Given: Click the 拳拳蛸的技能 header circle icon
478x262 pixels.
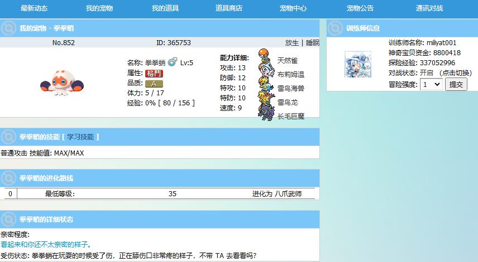Looking at the screenshot, I should pos(8,137).
